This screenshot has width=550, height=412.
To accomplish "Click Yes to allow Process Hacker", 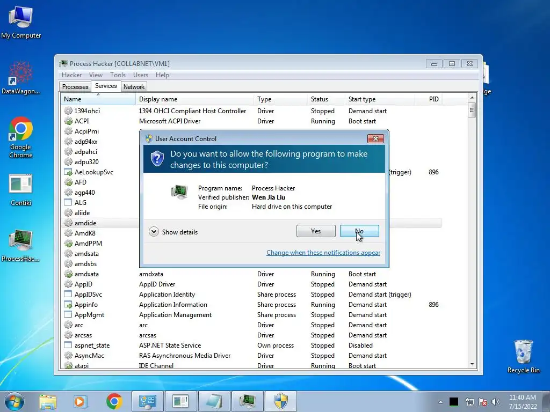I will click(x=316, y=231).
